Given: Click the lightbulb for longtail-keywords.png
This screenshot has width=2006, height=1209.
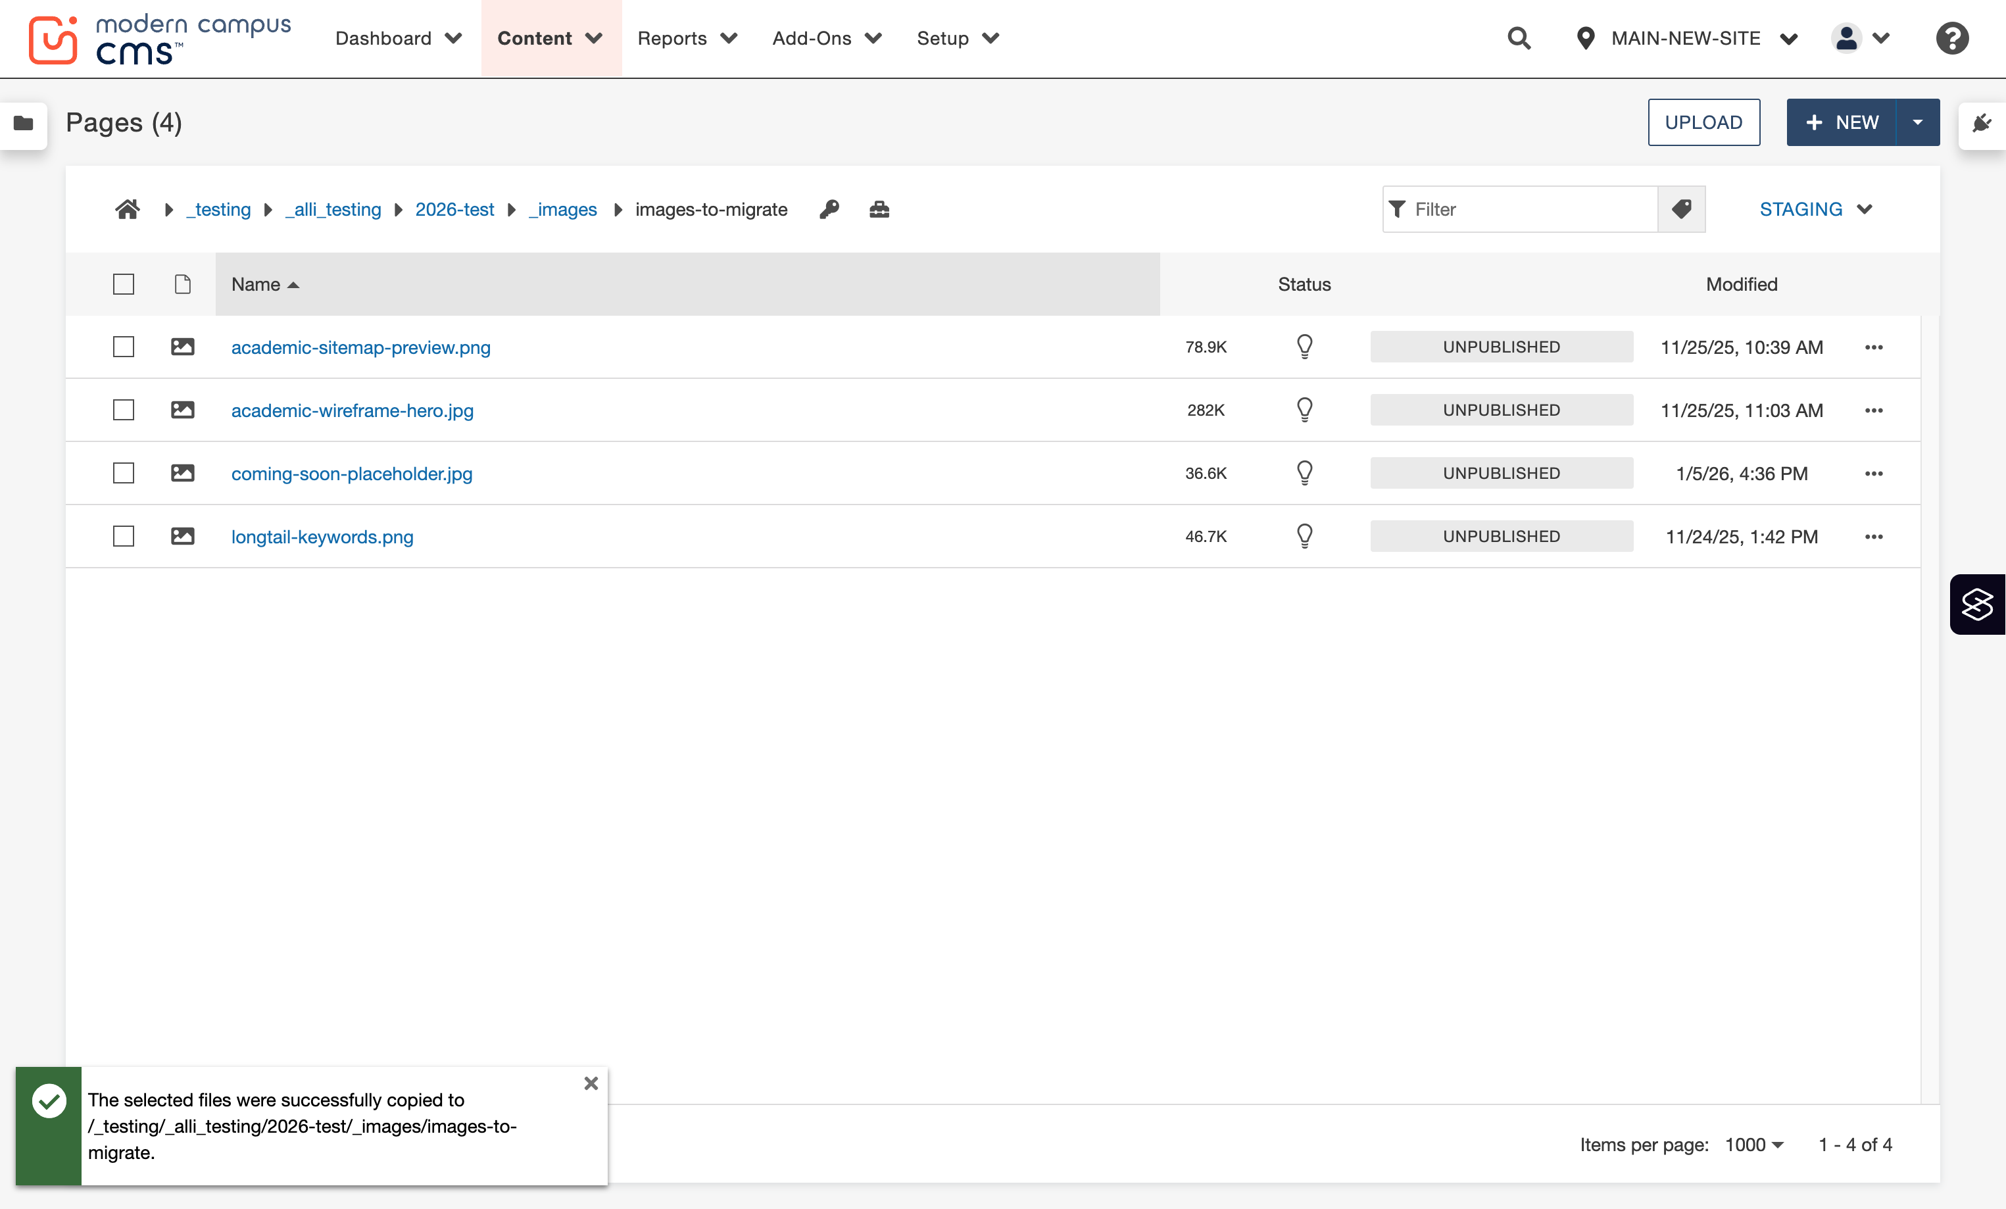Looking at the screenshot, I should tap(1304, 537).
